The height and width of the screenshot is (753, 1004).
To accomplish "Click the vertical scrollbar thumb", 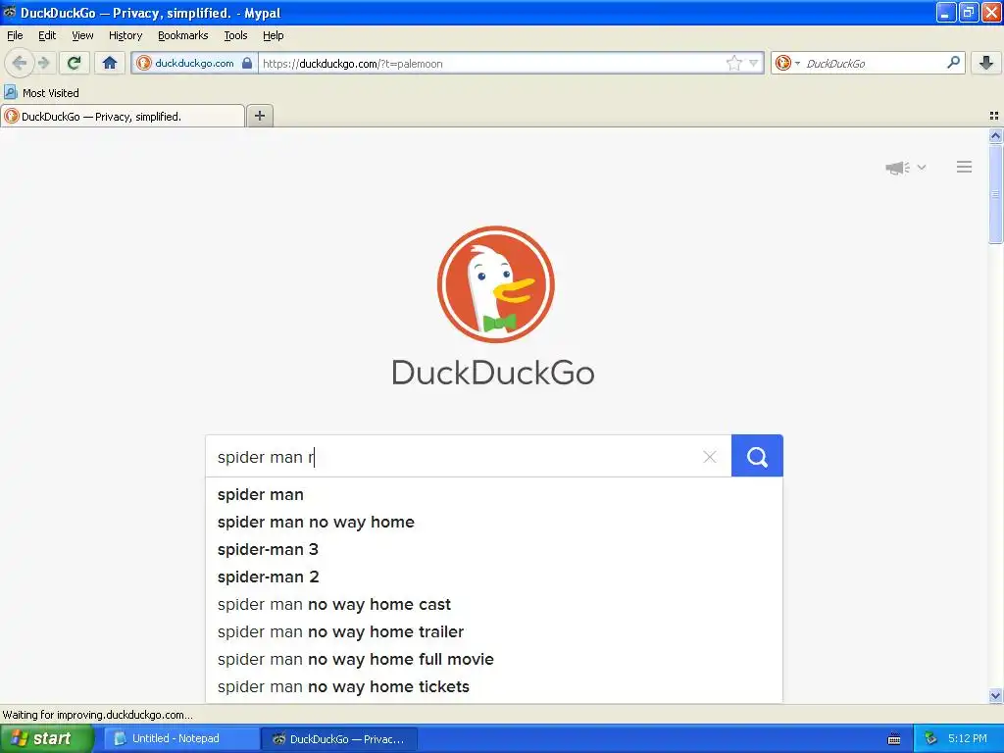I will 995,193.
